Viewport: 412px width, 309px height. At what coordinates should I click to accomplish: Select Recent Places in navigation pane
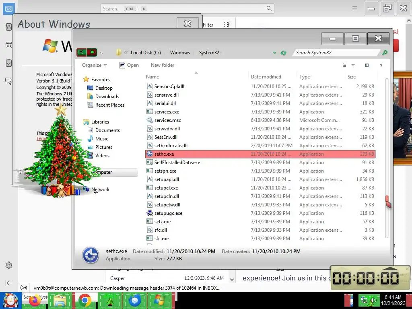point(106,105)
